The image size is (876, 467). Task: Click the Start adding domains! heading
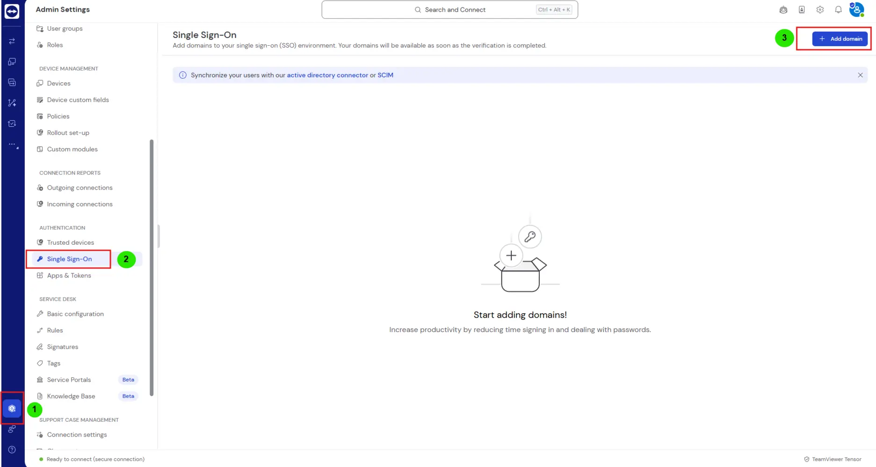point(520,315)
